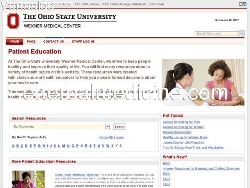Image resolution: width=250 pixels, height=188 pixels.
Task: Click the email envelope icon
Action: click(241, 4)
